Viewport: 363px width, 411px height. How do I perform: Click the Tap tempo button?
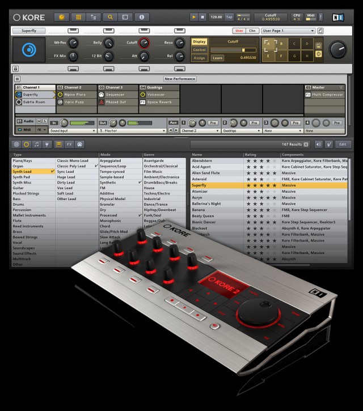229,18
